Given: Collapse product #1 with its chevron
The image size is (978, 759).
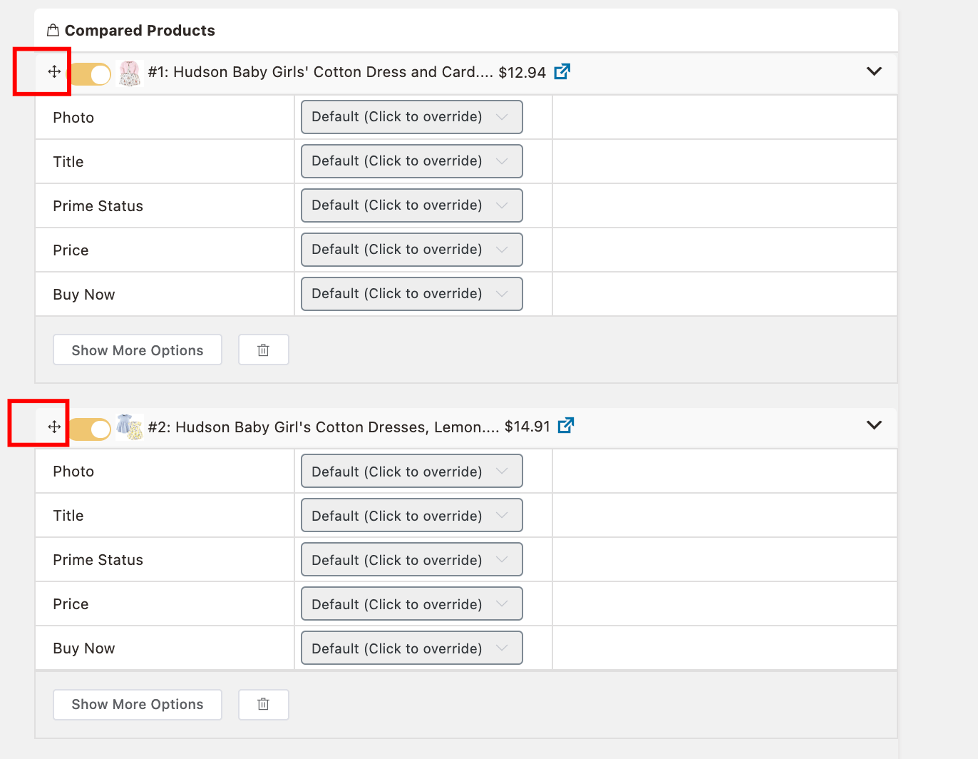Looking at the screenshot, I should (x=874, y=71).
